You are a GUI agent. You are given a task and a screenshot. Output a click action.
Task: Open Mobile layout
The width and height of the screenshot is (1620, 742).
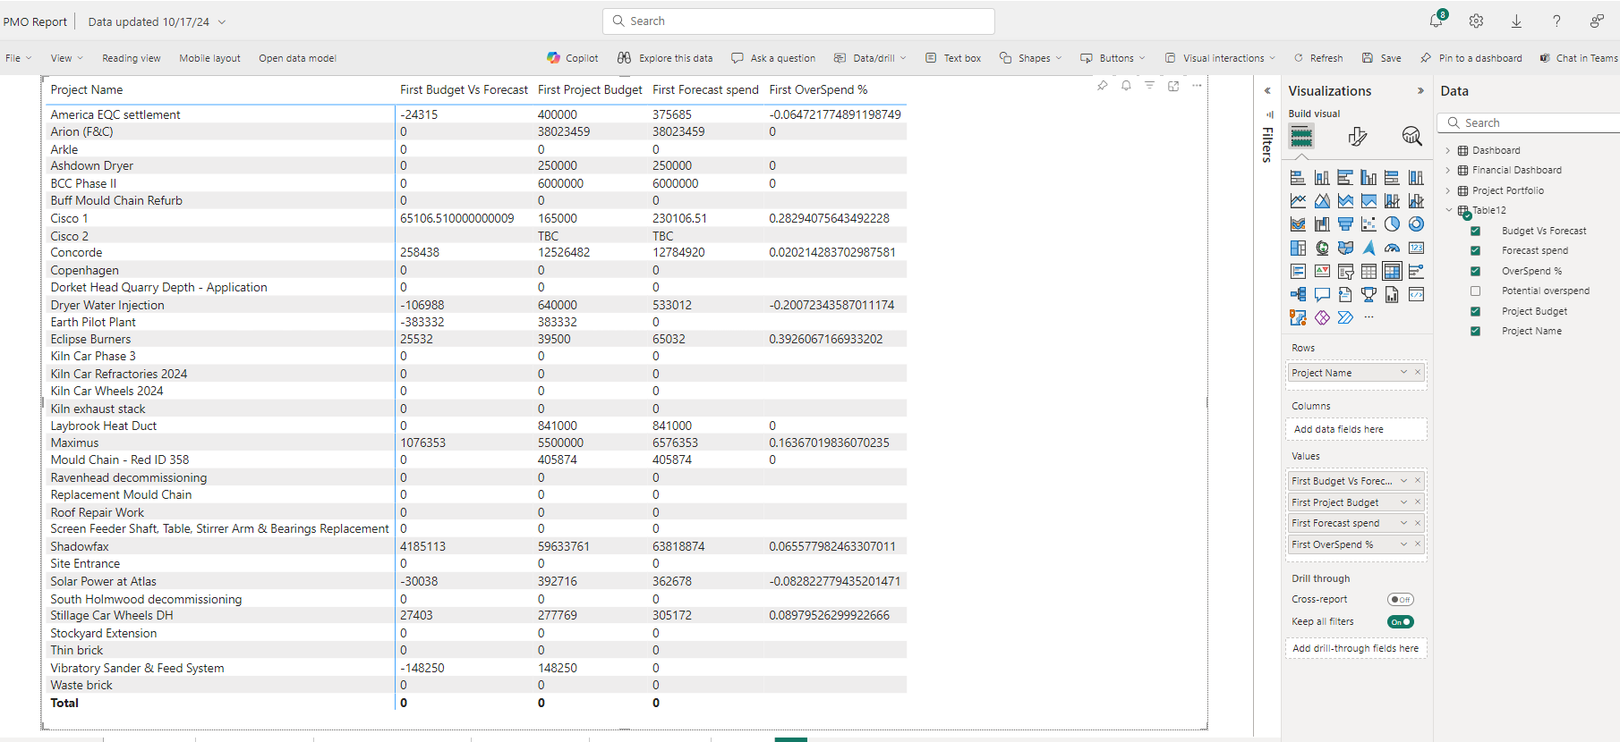[x=209, y=58]
